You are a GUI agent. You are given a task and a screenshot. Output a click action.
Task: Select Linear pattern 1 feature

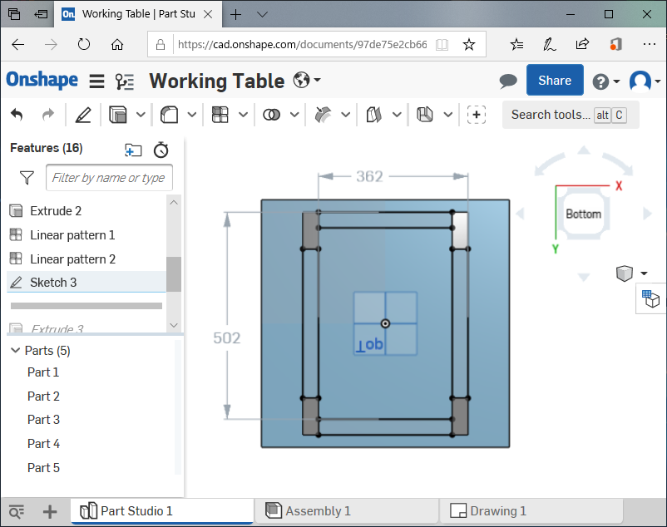coord(86,235)
